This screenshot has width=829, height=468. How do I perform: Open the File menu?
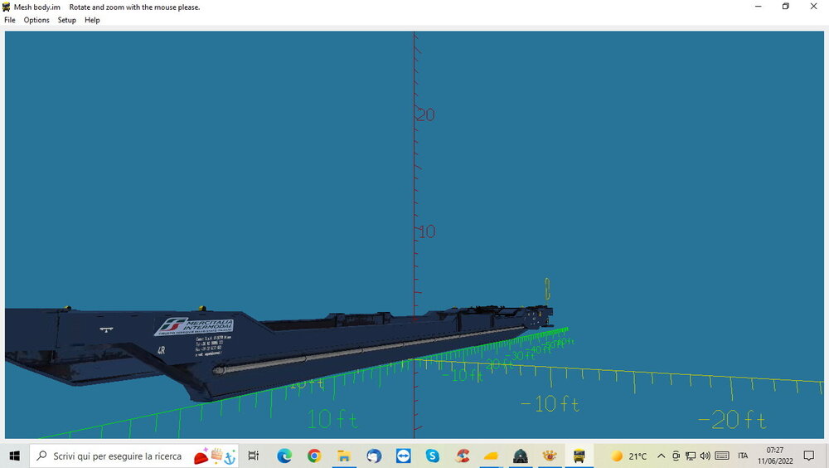click(x=9, y=20)
